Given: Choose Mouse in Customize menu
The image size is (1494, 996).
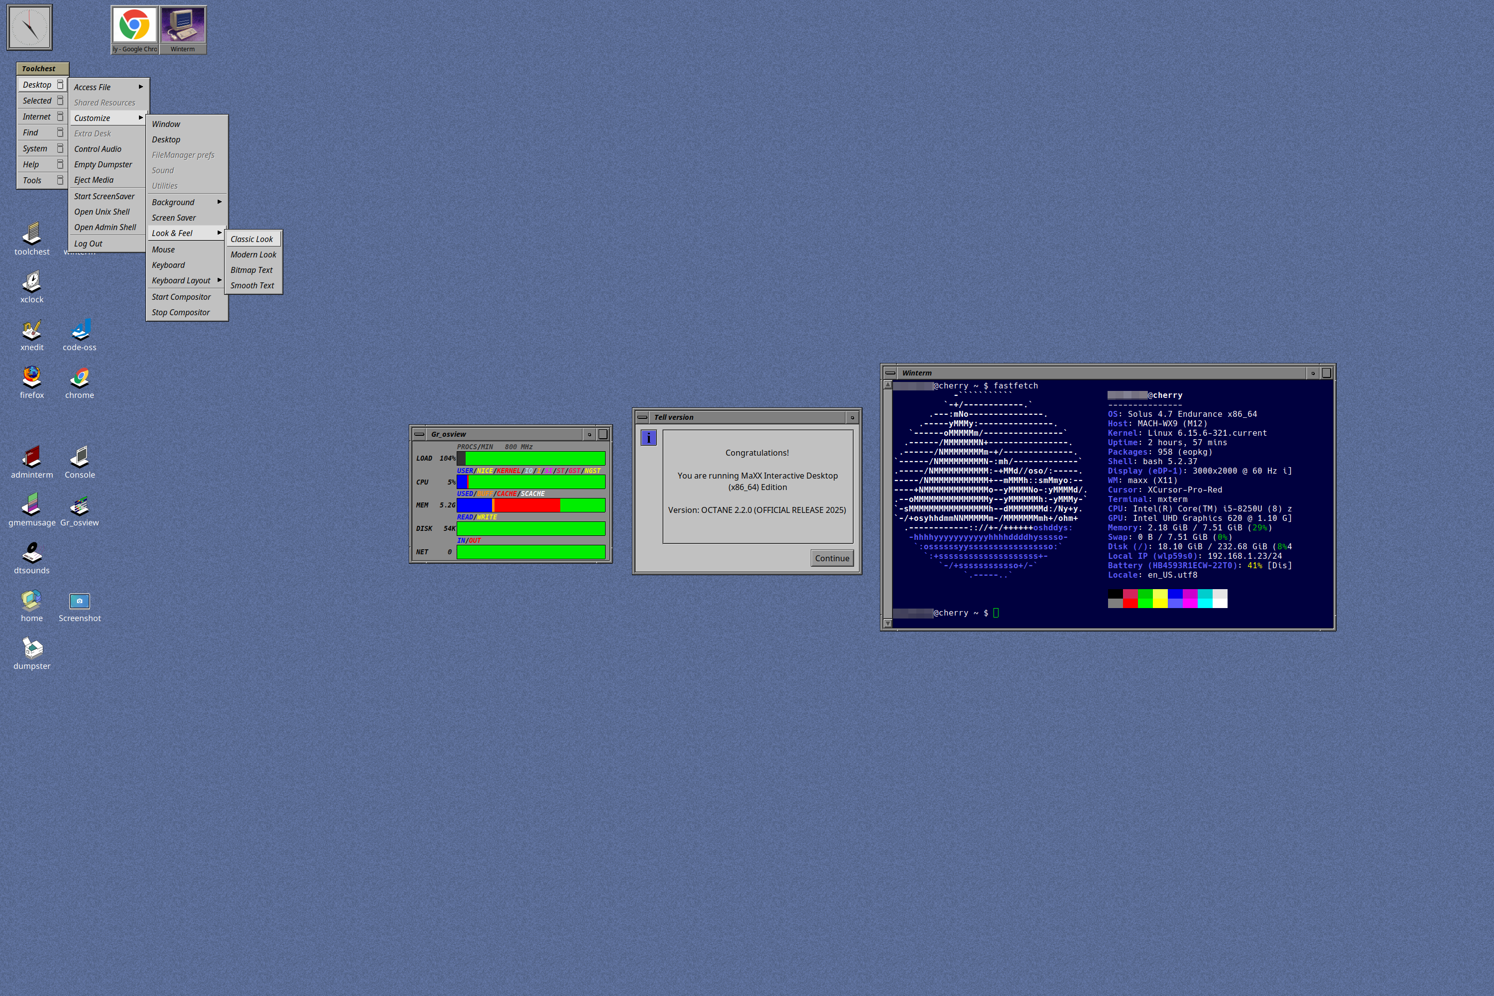Looking at the screenshot, I should pyautogui.click(x=187, y=249).
